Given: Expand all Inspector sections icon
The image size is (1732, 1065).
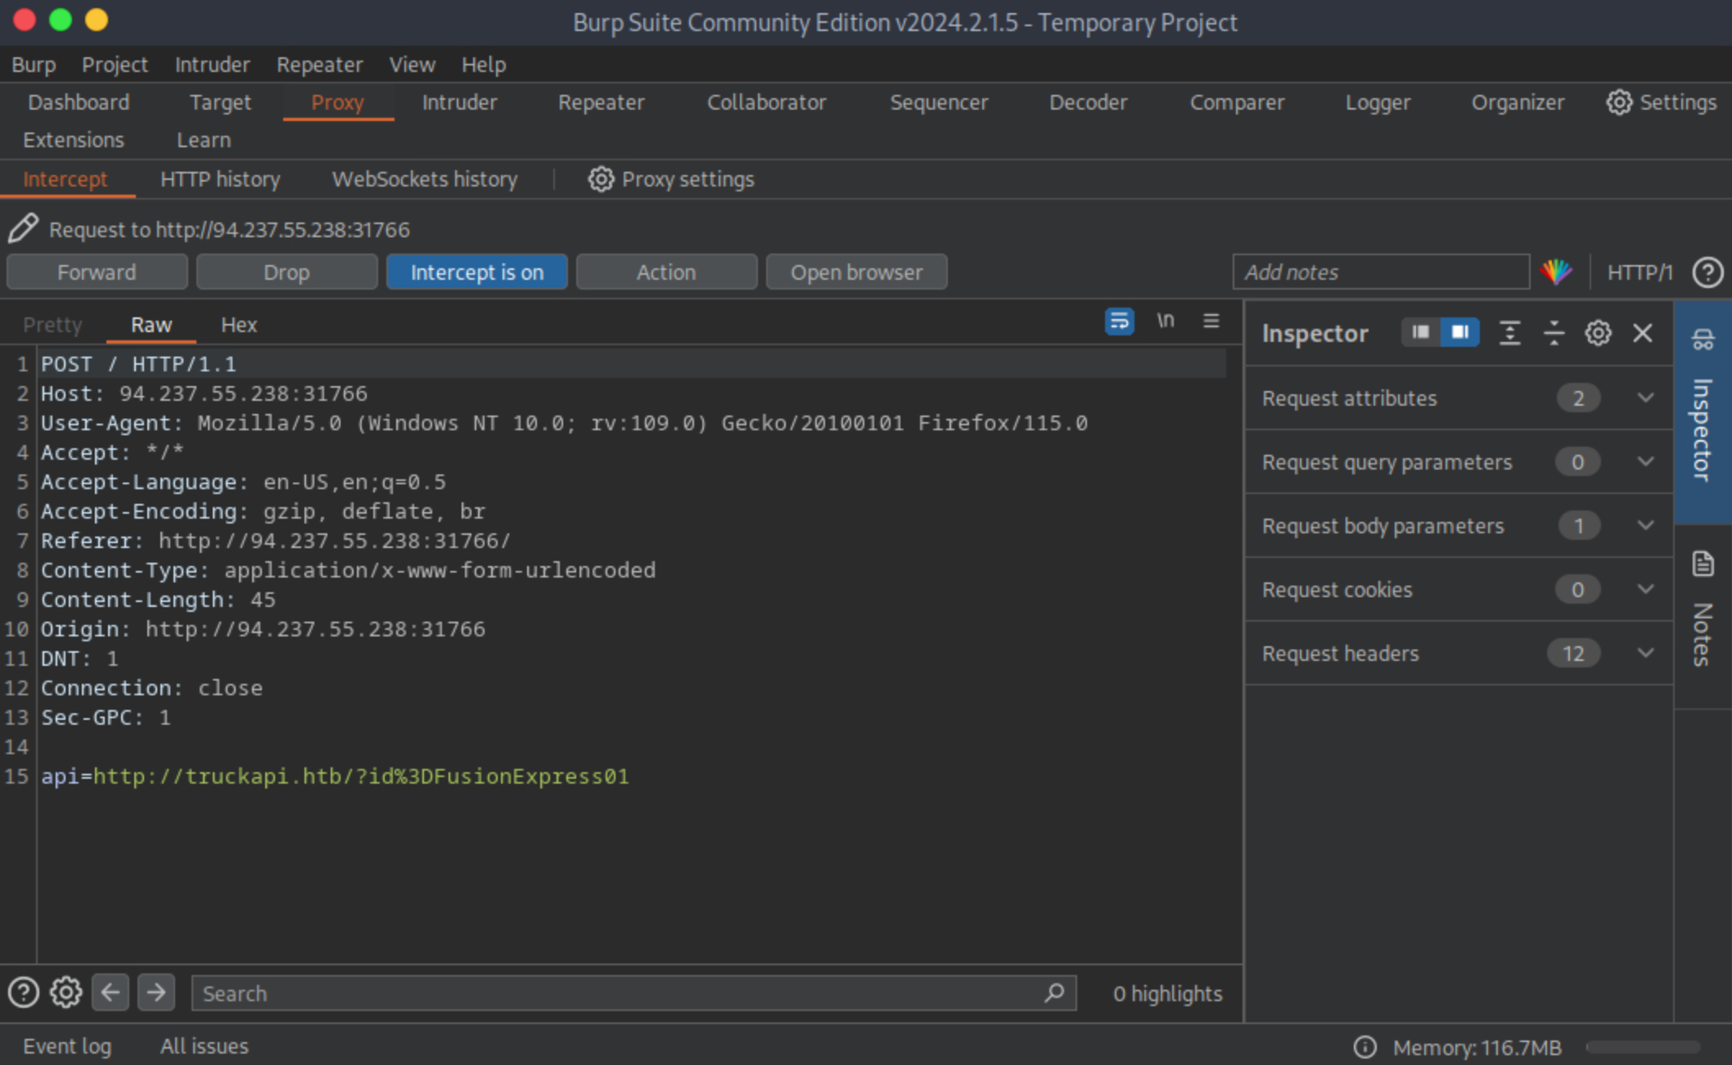Looking at the screenshot, I should coord(1509,333).
